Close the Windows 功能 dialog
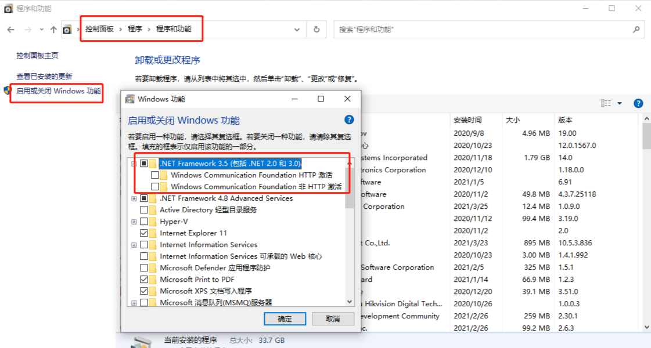651x348 pixels. [347, 99]
